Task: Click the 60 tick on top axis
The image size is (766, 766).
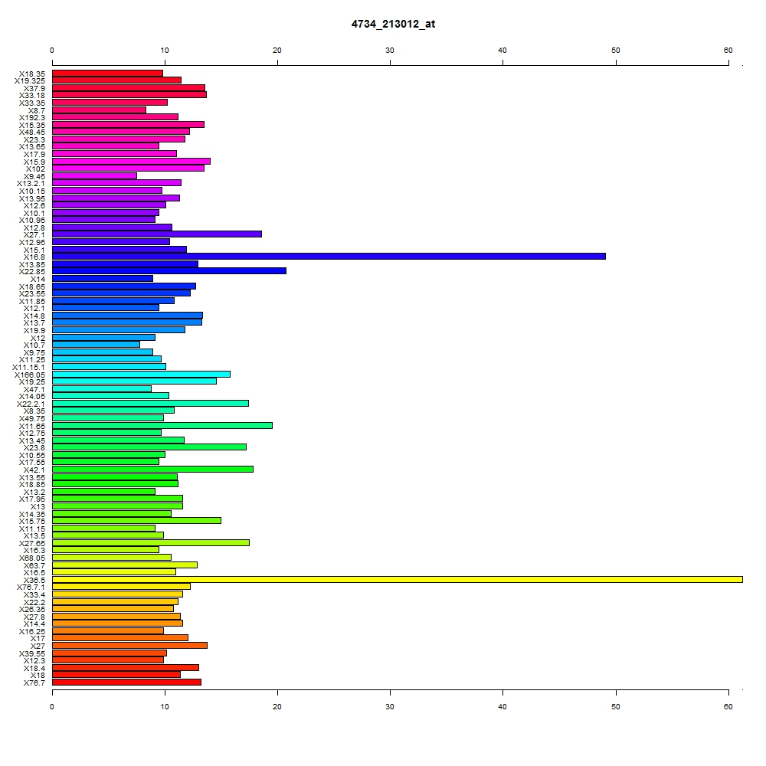Action: tap(728, 51)
